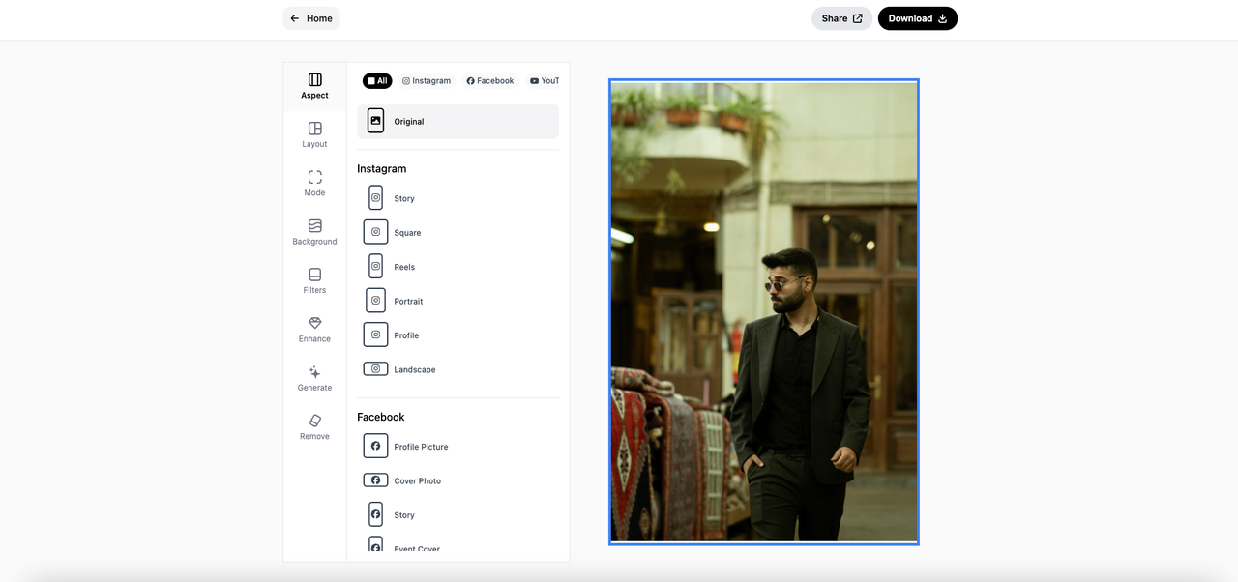Select Instagram Profile aspect preset
Screen dimensions: 1238x582
coord(457,335)
